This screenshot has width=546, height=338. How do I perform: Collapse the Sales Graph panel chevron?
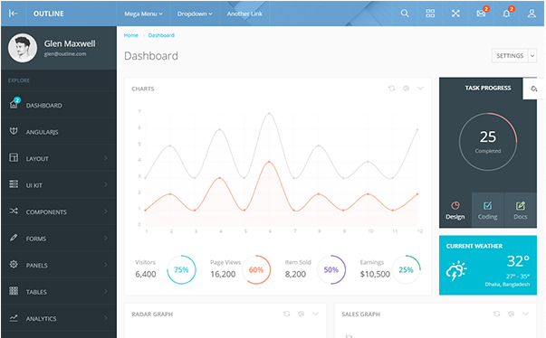coord(526,314)
